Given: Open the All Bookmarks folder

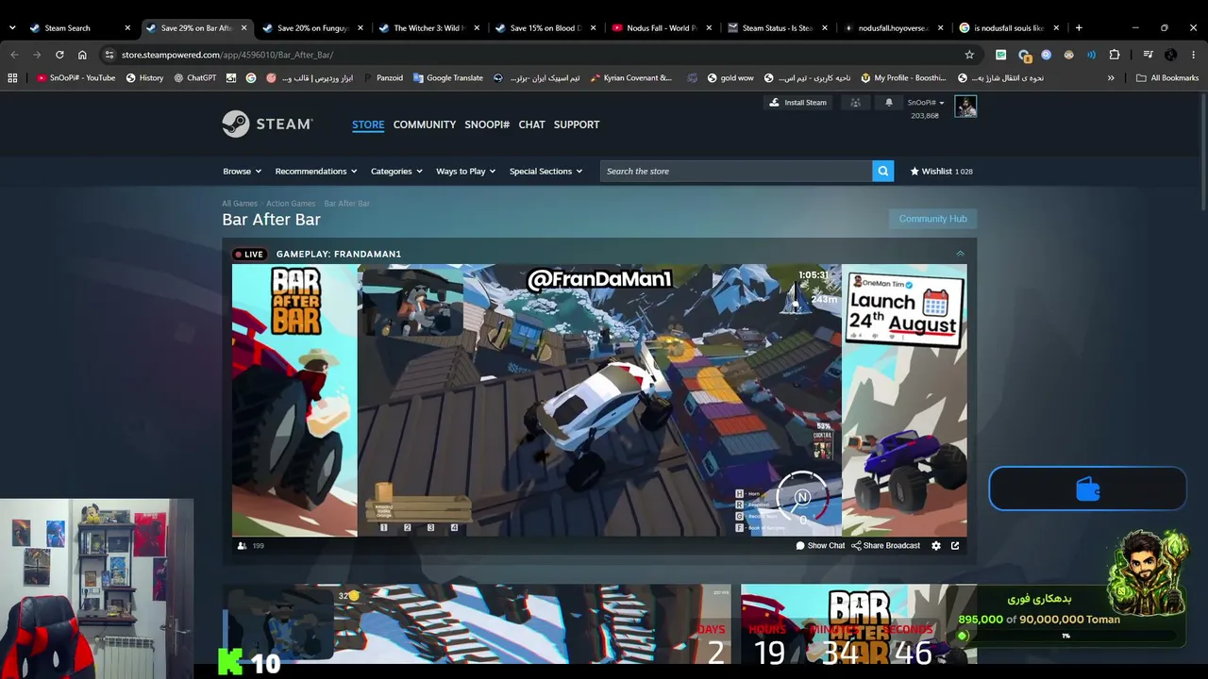Looking at the screenshot, I should 1167,77.
